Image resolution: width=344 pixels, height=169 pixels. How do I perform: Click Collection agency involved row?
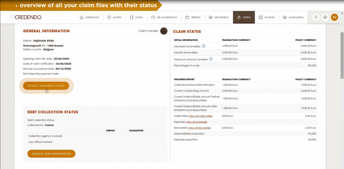pos(95,136)
